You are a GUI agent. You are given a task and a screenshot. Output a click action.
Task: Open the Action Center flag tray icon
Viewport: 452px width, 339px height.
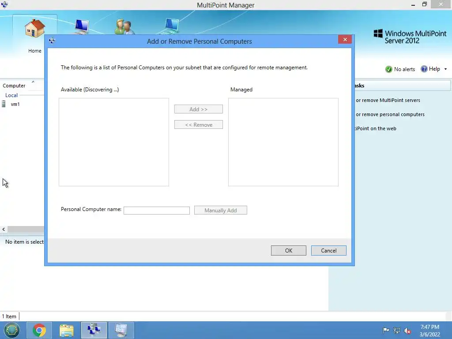click(386, 330)
